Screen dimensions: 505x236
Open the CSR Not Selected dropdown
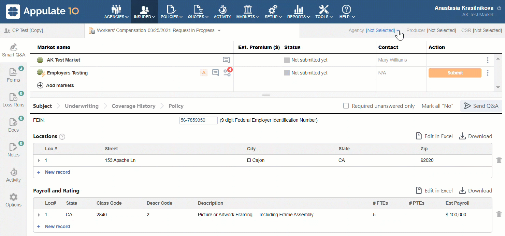(x=487, y=30)
